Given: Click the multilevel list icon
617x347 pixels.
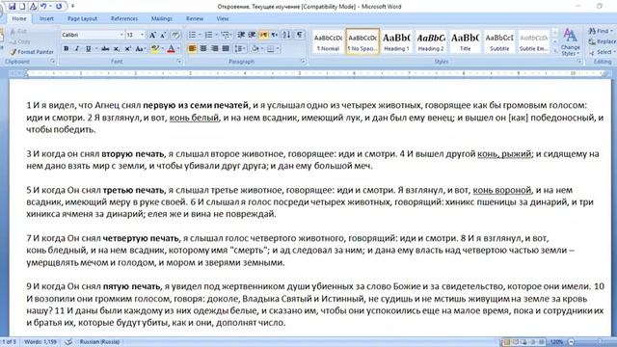Looking at the screenshot, I should (x=226, y=35).
